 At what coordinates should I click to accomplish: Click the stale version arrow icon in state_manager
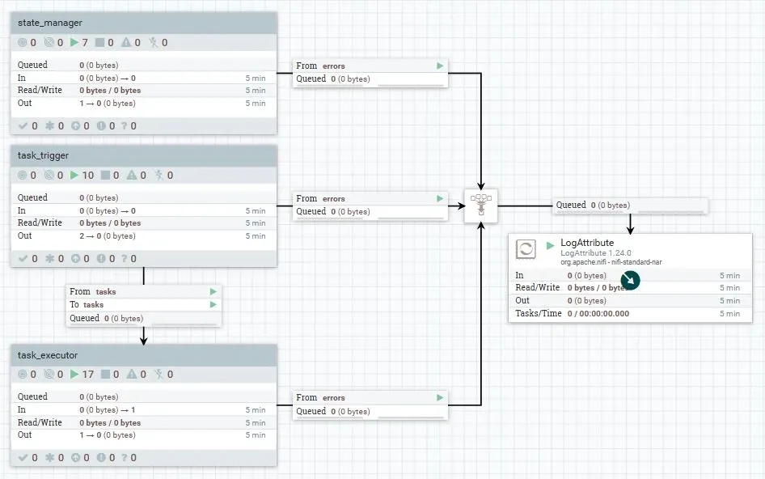76,126
